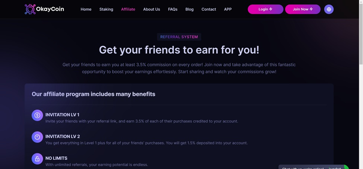
Task: Open the FAQs page
Action: [173, 9]
